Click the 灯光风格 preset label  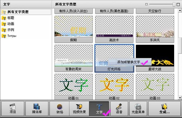point(114,69)
